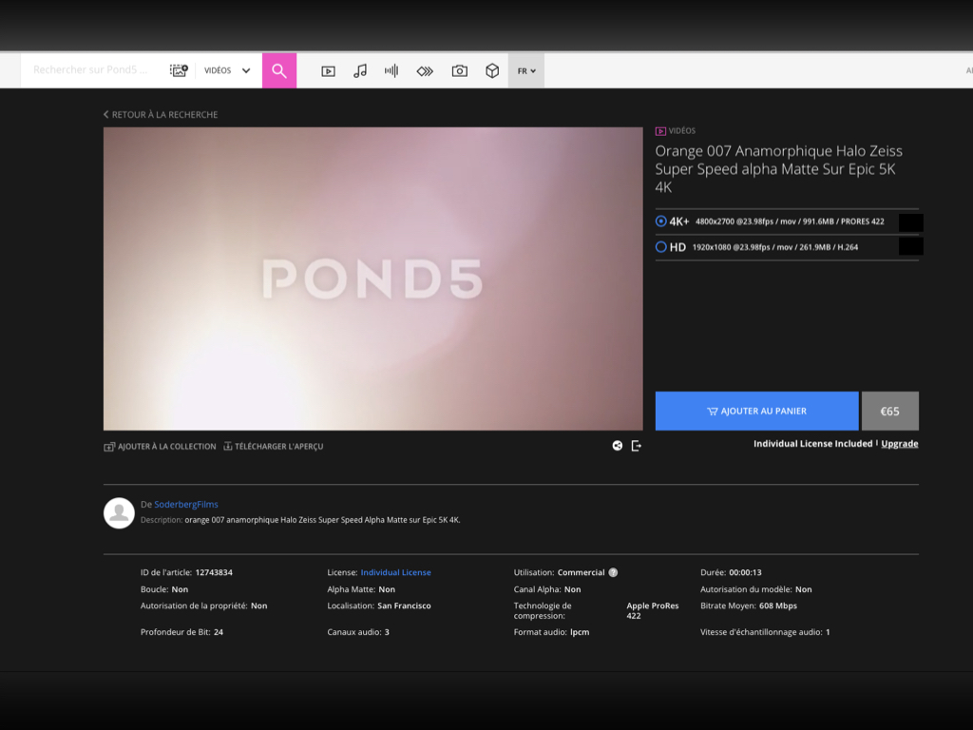
Task: Open the SoderbergFilms artist link
Action: coord(186,505)
